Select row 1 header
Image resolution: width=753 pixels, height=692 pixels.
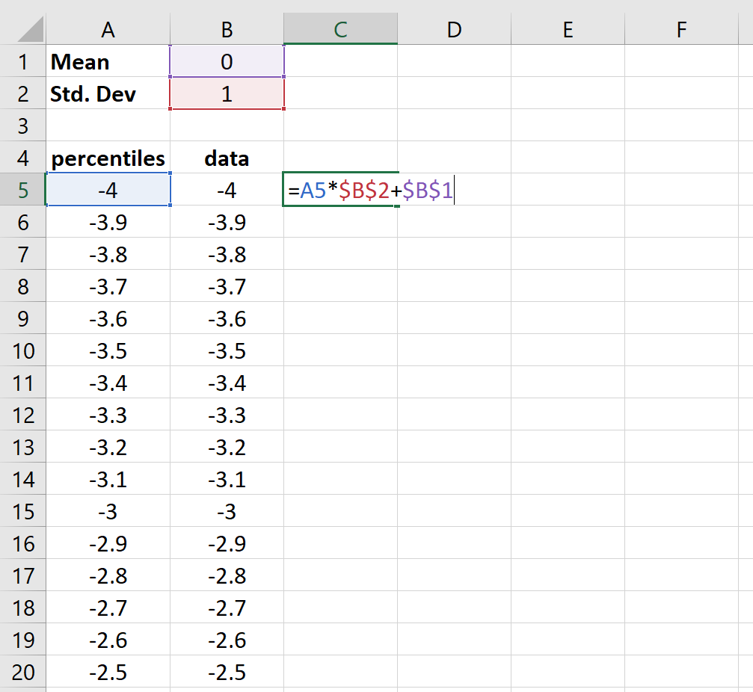point(22,61)
